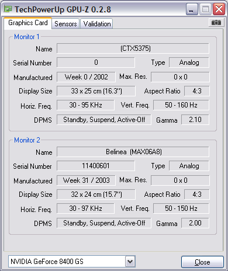Select the Graphics Card tab

point(28,23)
